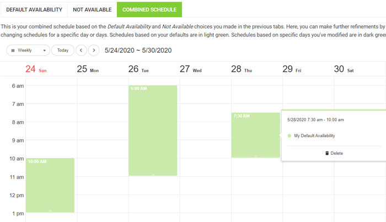
Task: Select the Sunday 10:00 AM availability block
Action: click(x=50, y=185)
